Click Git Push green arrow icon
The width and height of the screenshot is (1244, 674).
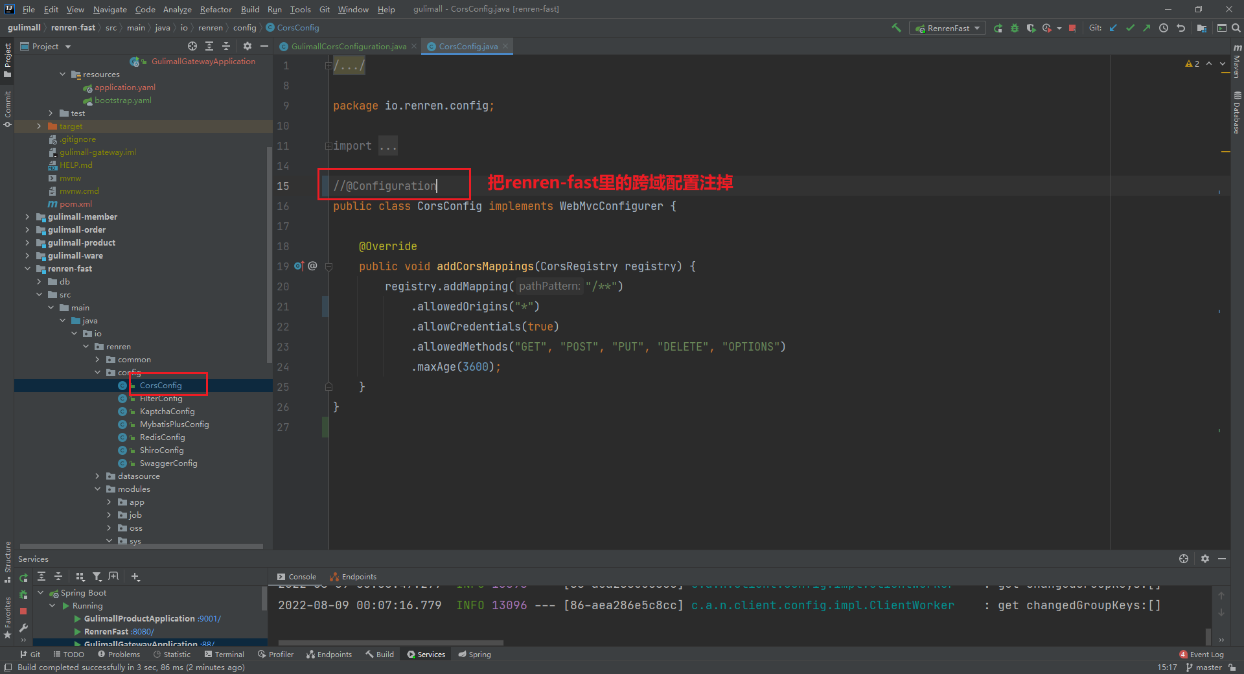pyautogui.click(x=1147, y=28)
